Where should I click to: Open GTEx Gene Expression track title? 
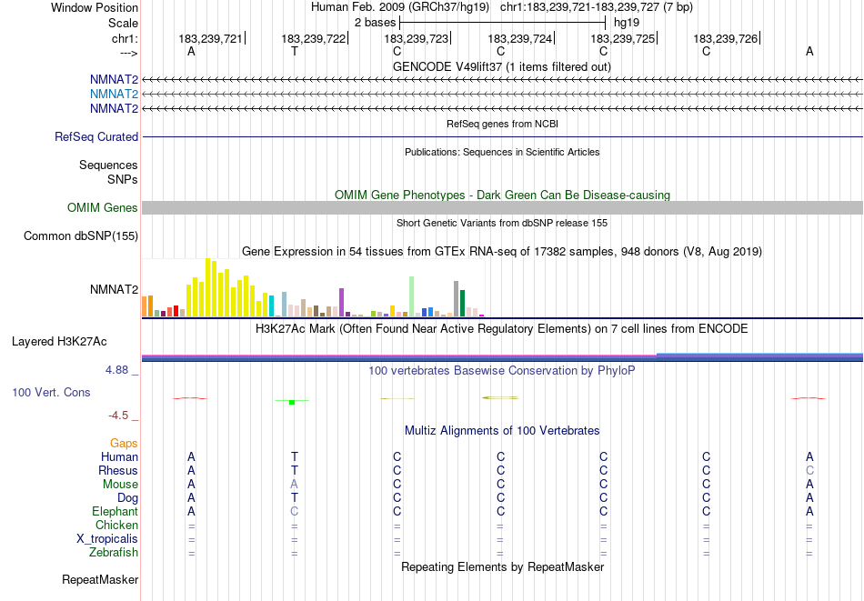coord(502,252)
